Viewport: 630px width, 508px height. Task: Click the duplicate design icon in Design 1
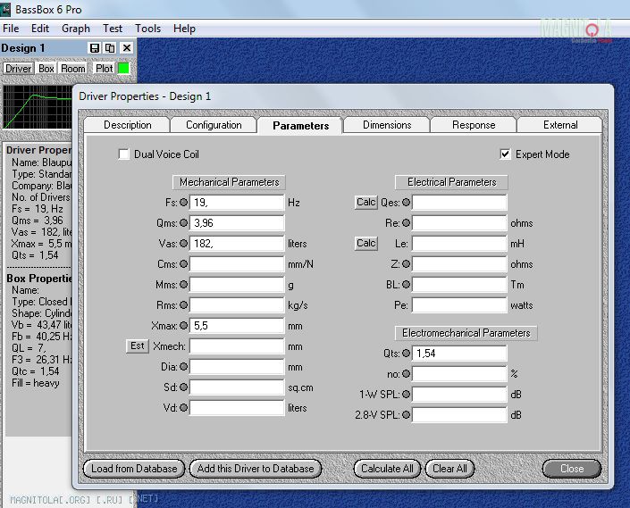[110, 48]
